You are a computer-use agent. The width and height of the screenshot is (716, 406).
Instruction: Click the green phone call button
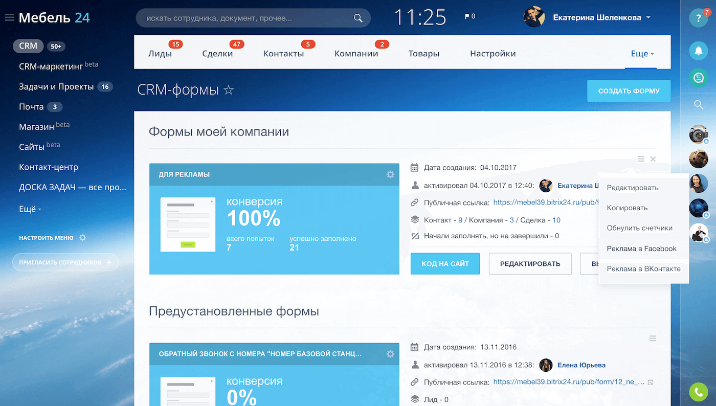tap(698, 392)
